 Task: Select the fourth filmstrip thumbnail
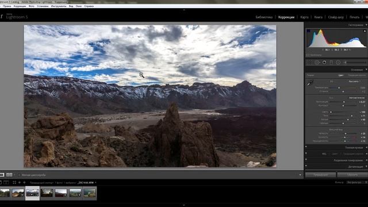click(x=47, y=193)
